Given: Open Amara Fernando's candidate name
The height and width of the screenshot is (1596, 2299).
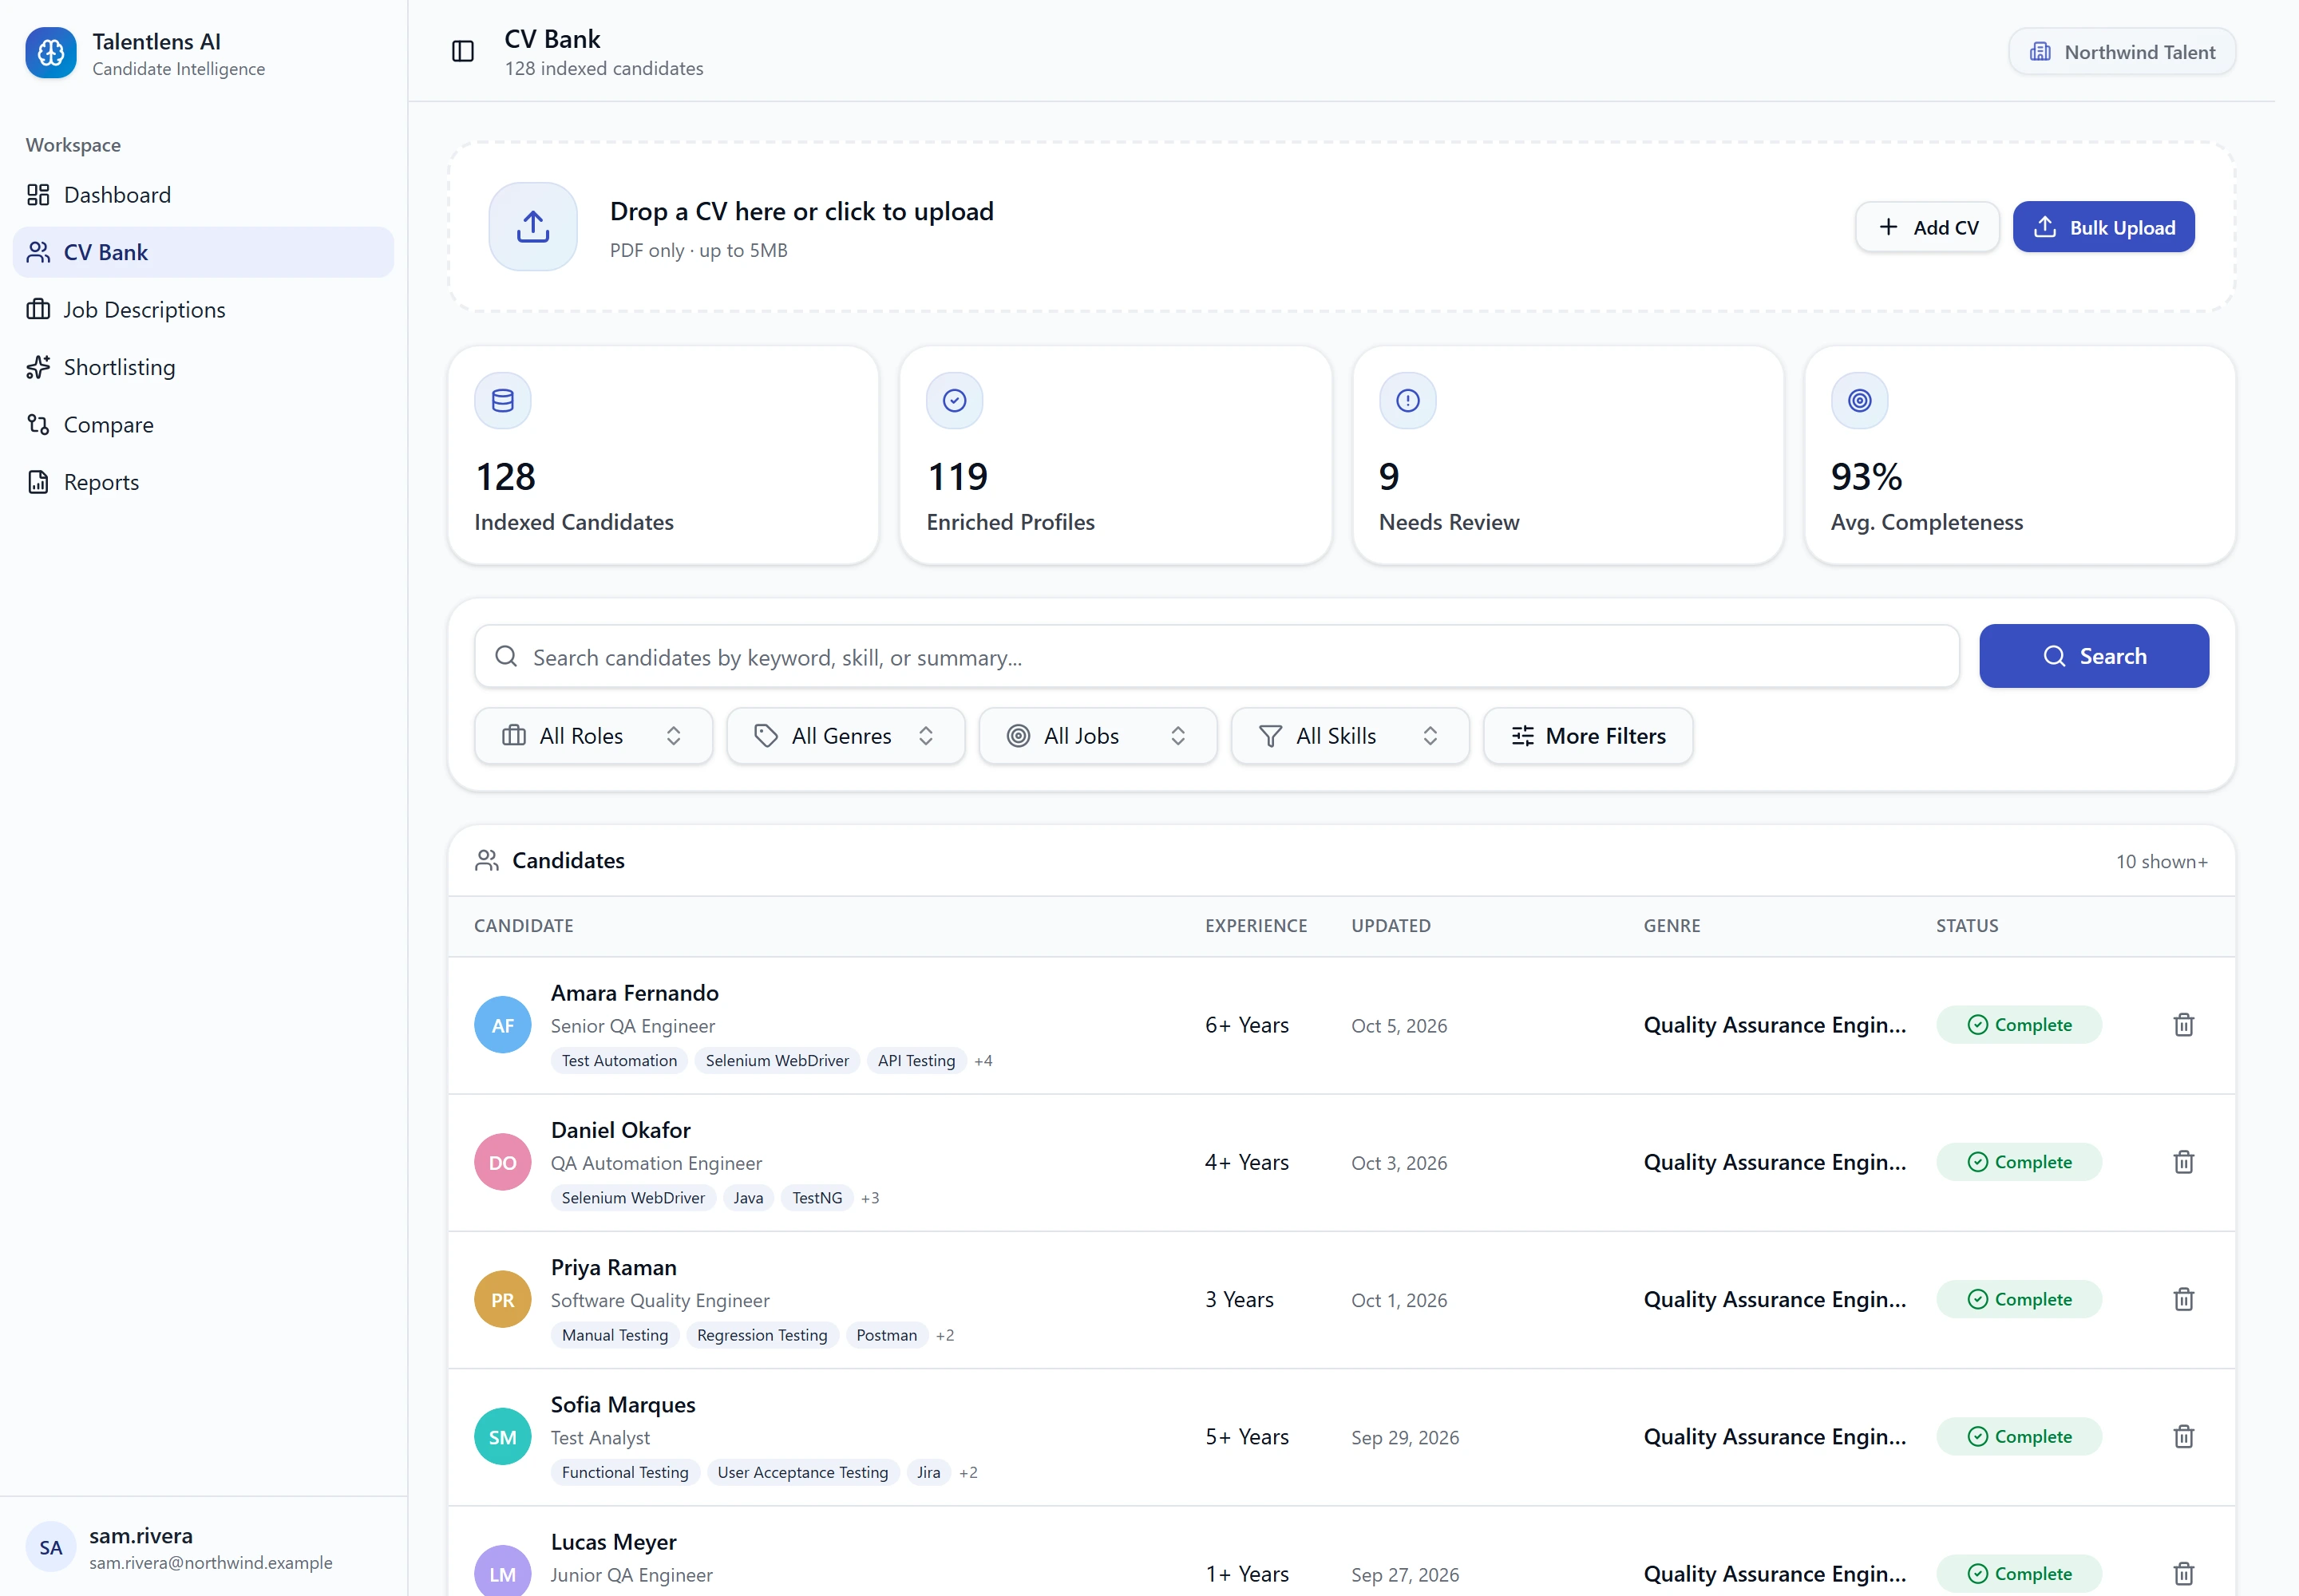Looking at the screenshot, I should coord(635,993).
